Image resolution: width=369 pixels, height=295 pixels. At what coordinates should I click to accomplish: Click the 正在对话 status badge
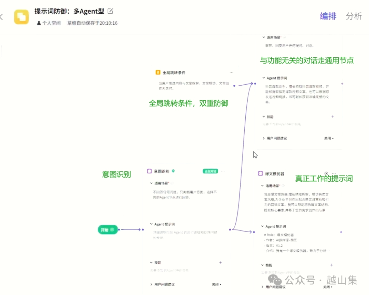pos(210,171)
